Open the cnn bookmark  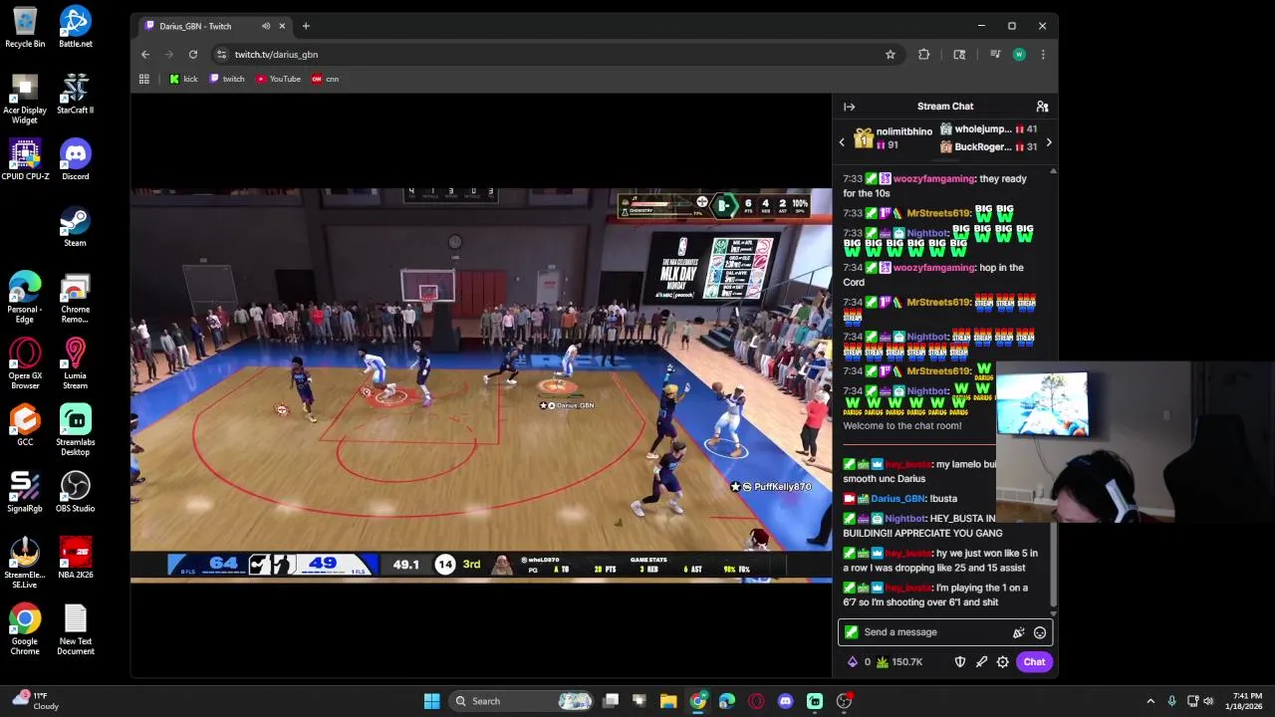326,79
